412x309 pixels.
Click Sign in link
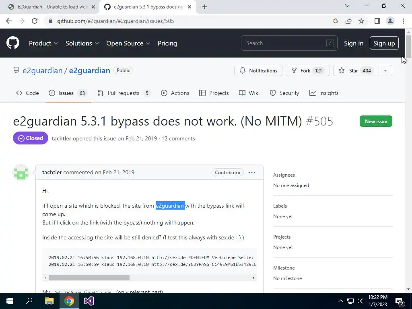(354, 43)
